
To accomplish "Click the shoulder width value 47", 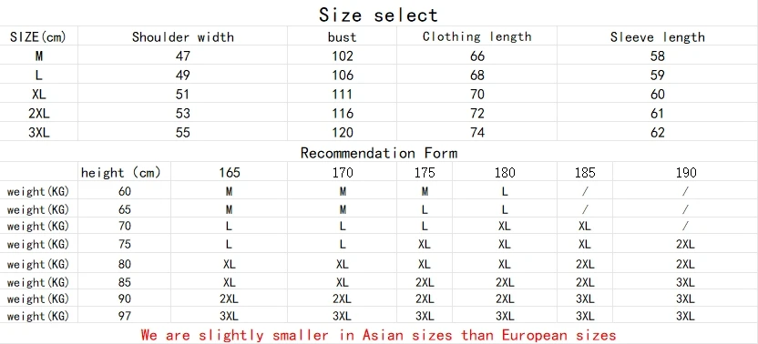I will click(x=183, y=56).
